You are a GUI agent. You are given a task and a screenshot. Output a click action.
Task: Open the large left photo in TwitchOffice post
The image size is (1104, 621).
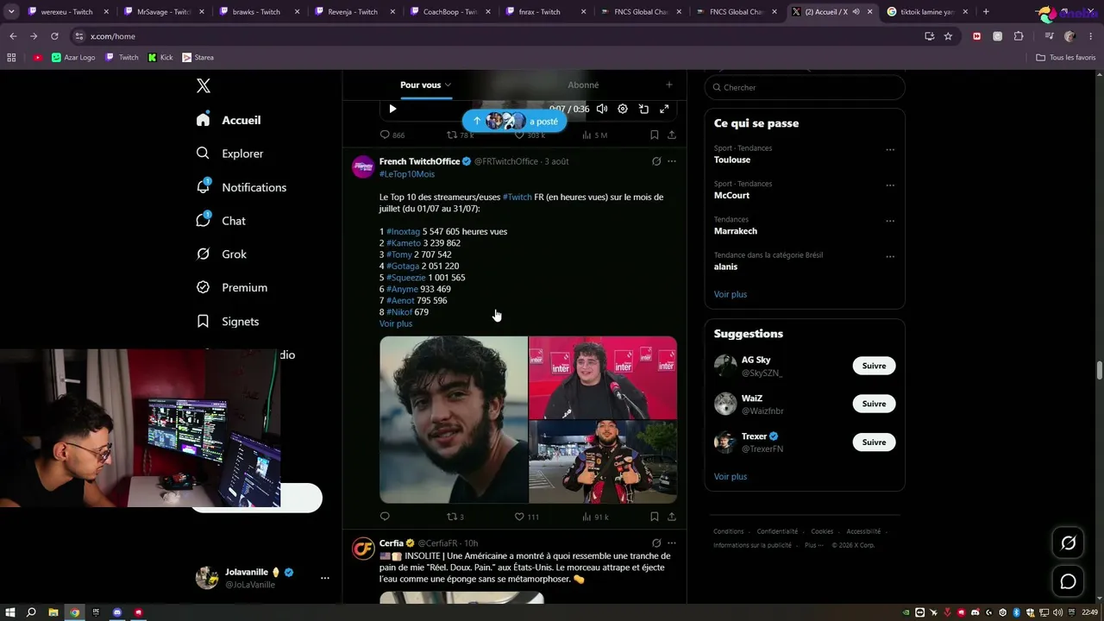[454, 419]
